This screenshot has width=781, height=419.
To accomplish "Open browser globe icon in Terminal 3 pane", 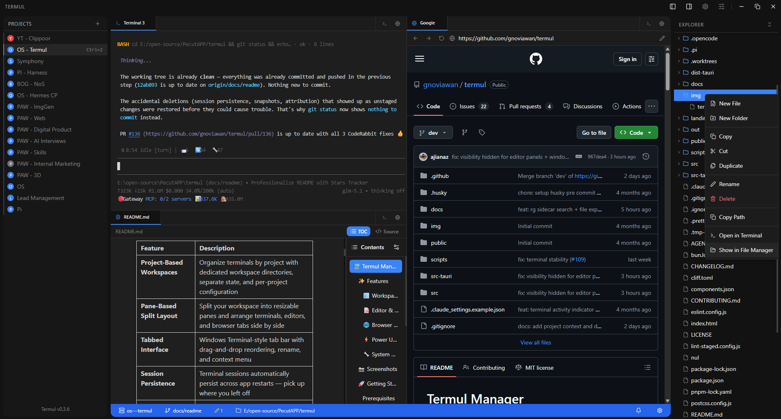I will [x=398, y=24].
